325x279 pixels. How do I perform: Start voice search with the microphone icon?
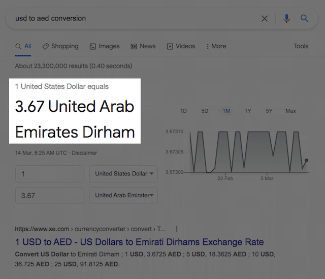(x=286, y=18)
